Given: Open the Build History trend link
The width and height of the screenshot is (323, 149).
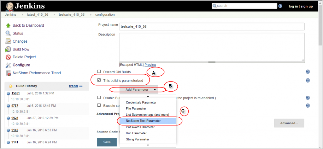Looking at the screenshot, I should pyautogui.click(x=73, y=86).
